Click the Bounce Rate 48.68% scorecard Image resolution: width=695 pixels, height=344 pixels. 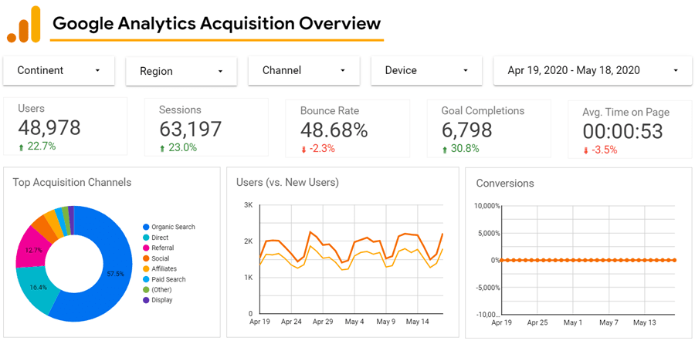click(x=347, y=128)
